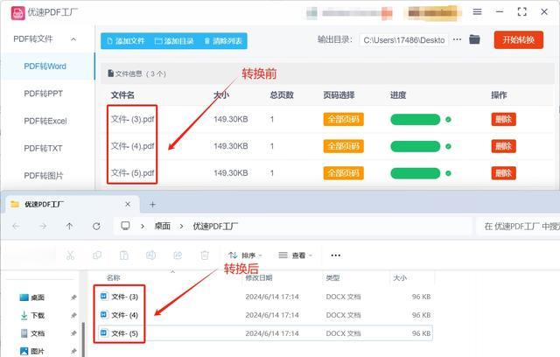Click the computer icon in Explorer address bar

(125, 226)
